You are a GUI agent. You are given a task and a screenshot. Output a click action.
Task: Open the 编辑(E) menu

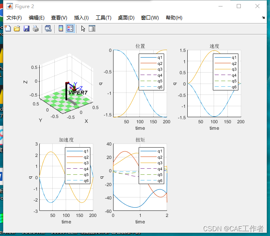[36, 18]
